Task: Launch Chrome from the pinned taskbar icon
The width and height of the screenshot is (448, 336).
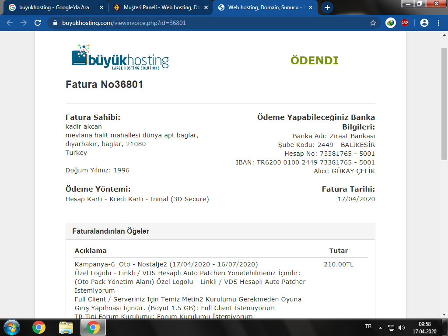Action: click(39, 327)
